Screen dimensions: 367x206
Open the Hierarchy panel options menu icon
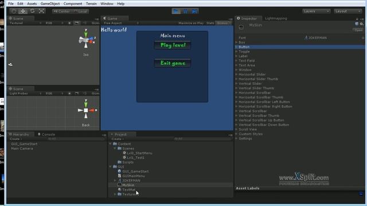(x=104, y=135)
